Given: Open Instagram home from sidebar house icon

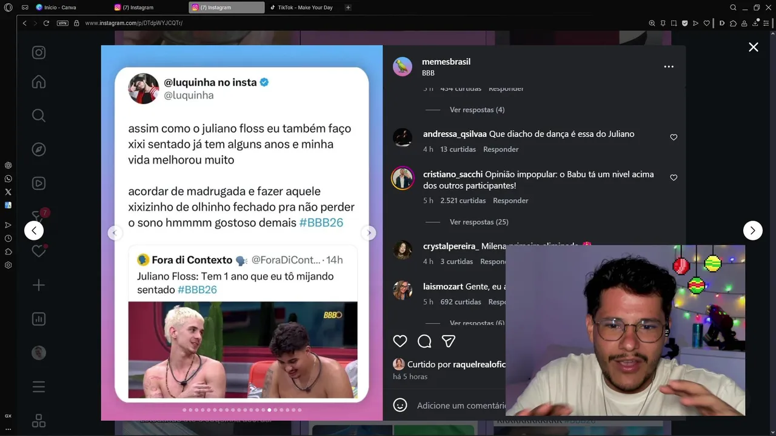Looking at the screenshot, I should 39,82.
